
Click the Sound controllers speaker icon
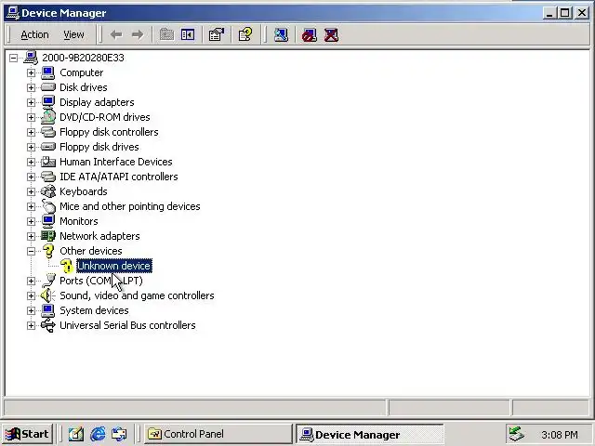coord(48,295)
